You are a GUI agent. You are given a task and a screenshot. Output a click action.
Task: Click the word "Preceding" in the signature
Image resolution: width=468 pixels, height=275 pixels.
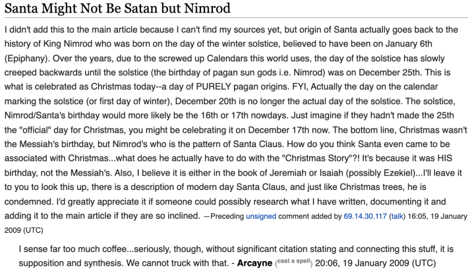[227, 216]
